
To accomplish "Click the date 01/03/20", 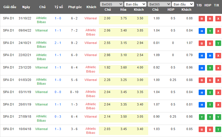I will pos(25,80).
